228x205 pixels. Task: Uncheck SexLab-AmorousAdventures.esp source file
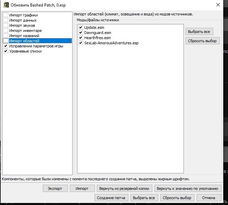81,43
